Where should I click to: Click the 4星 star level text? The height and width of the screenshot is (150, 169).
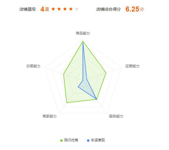pos(45,9)
